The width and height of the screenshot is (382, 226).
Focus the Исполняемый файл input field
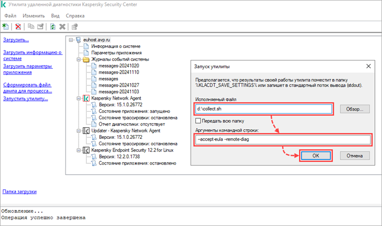[x=264, y=109]
